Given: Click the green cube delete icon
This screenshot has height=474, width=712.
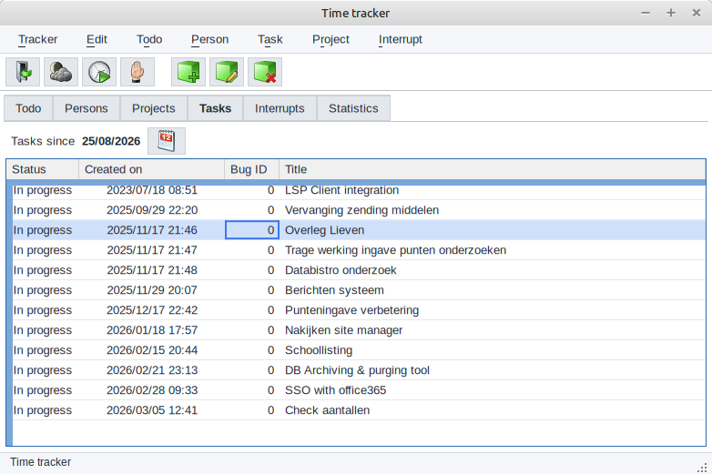Looking at the screenshot, I should pos(265,72).
